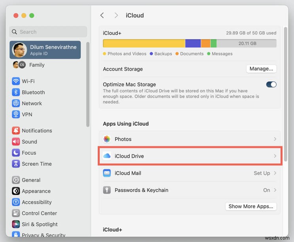Click the Family avatars icon
This screenshot has height=242, width=294.
(19, 65)
